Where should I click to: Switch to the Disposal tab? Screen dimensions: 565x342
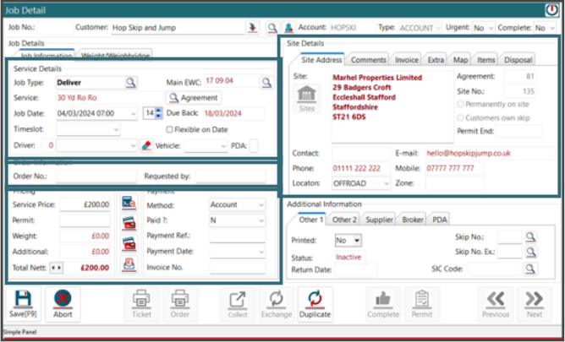(518, 60)
